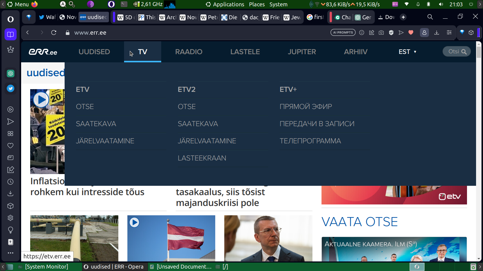Reload the current page
This screenshot has height=271, width=483.
point(54,33)
